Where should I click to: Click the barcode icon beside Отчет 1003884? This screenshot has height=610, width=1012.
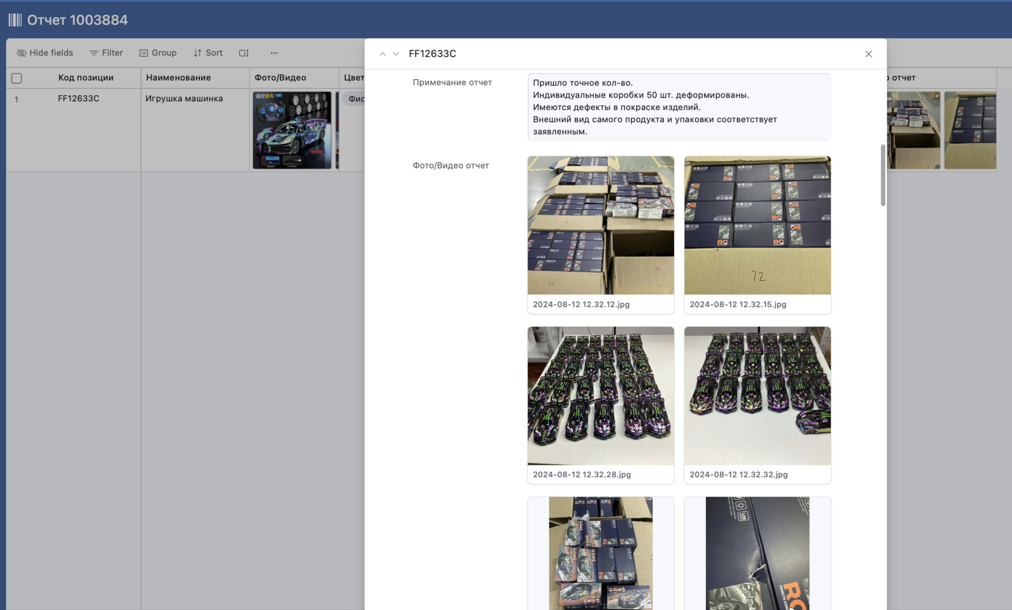pyautogui.click(x=15, y=20)
